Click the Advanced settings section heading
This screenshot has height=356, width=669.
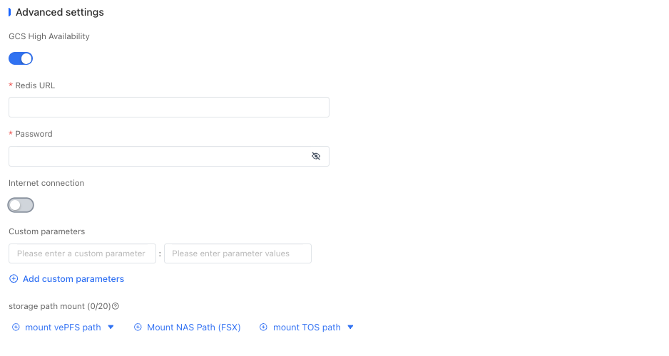pos(59,12)
